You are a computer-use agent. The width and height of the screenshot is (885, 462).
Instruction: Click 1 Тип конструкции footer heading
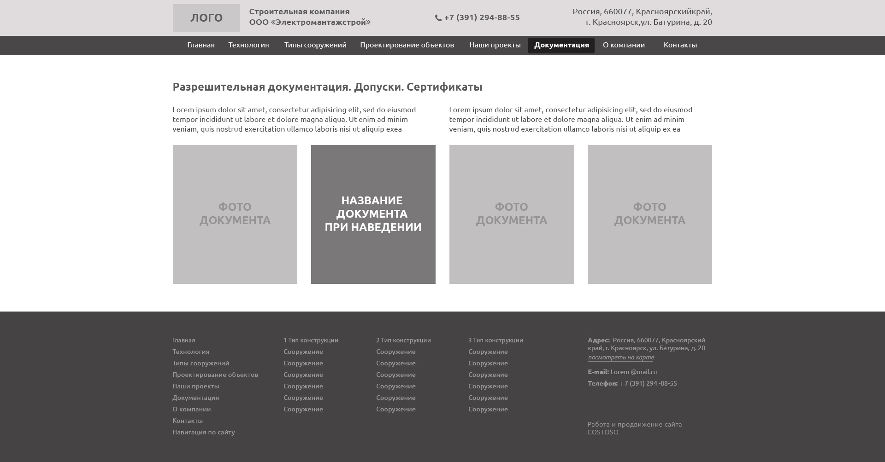(x=311, y=340)
